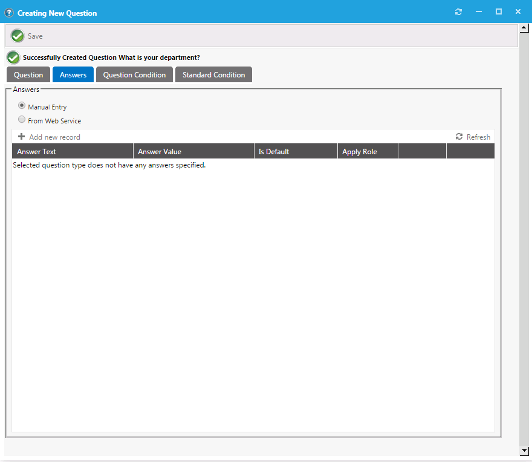Go to the Standard Condition tab

click(213, 75)
